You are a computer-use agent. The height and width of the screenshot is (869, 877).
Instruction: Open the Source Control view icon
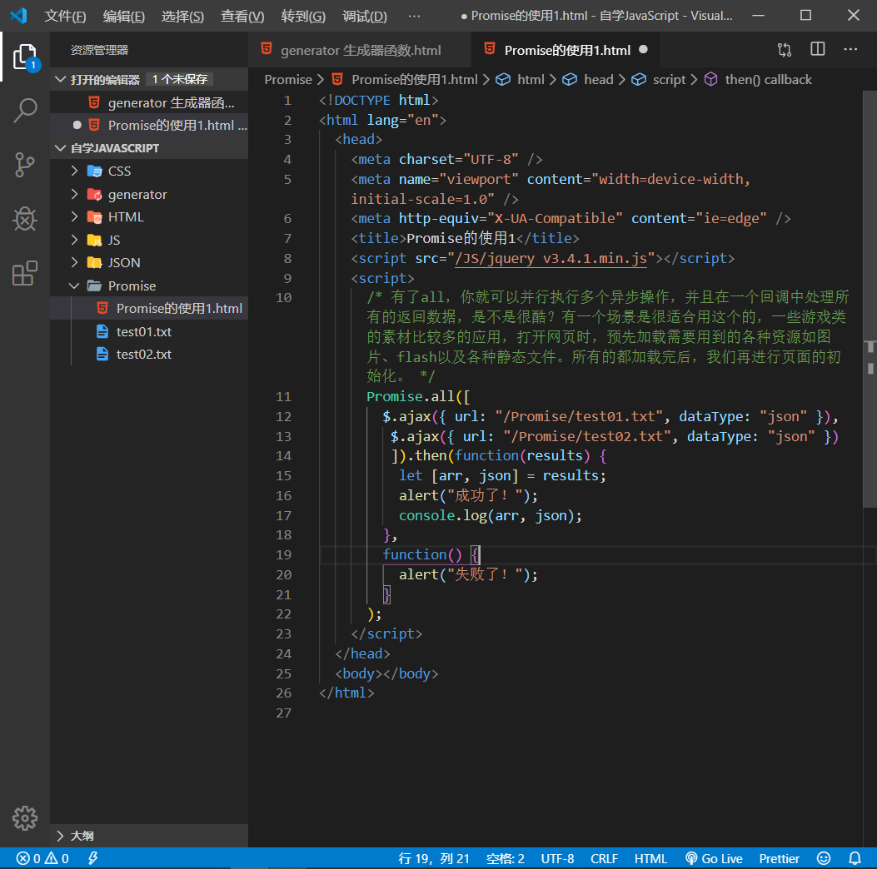[25, 165]
